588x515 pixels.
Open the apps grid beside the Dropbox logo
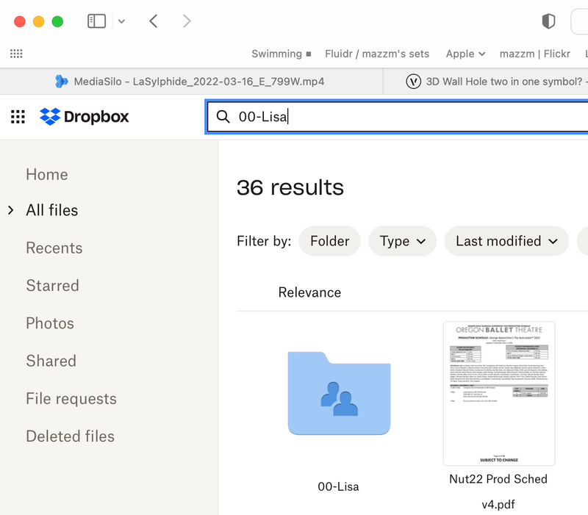[16, 117]
